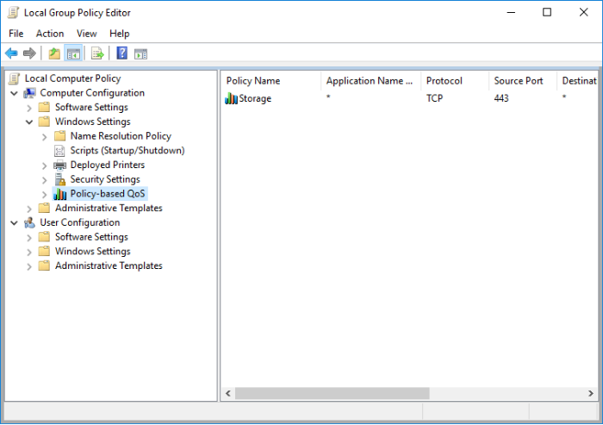This screenshot has width=603, height=425.
Task: Click the Export List toolbar icon
Action: (x=97, y=53)
